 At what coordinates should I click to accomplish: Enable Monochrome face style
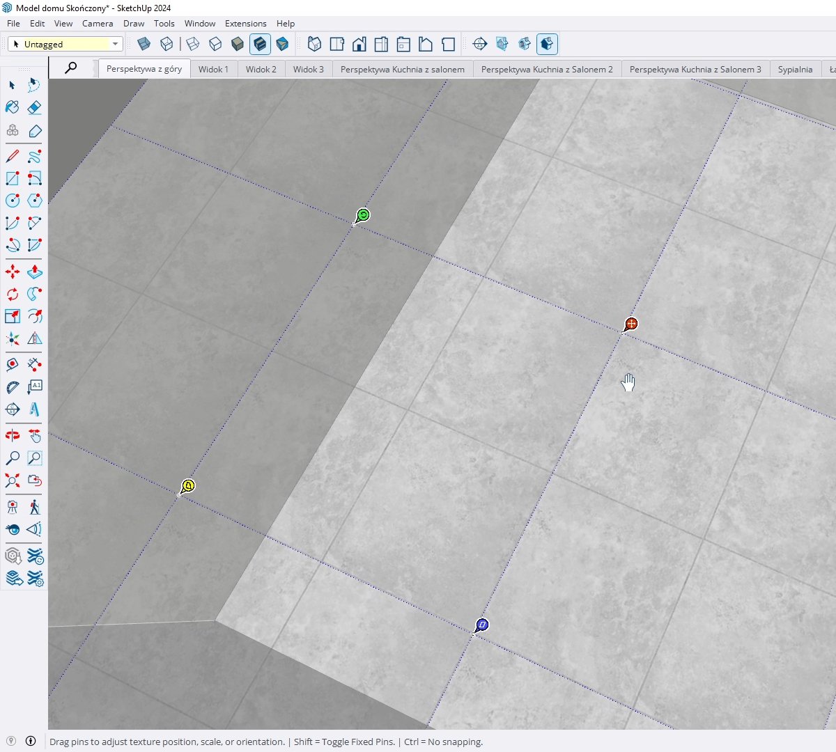281,44
